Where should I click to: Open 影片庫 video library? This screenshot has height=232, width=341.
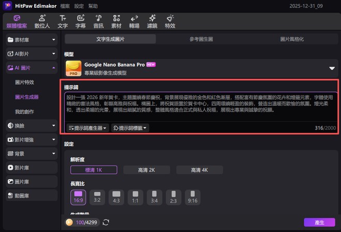coord(32,168)
